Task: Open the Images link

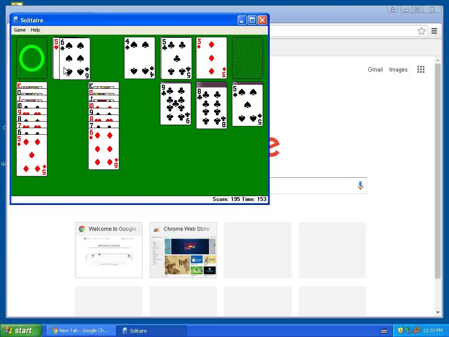Action: point(398,70)
